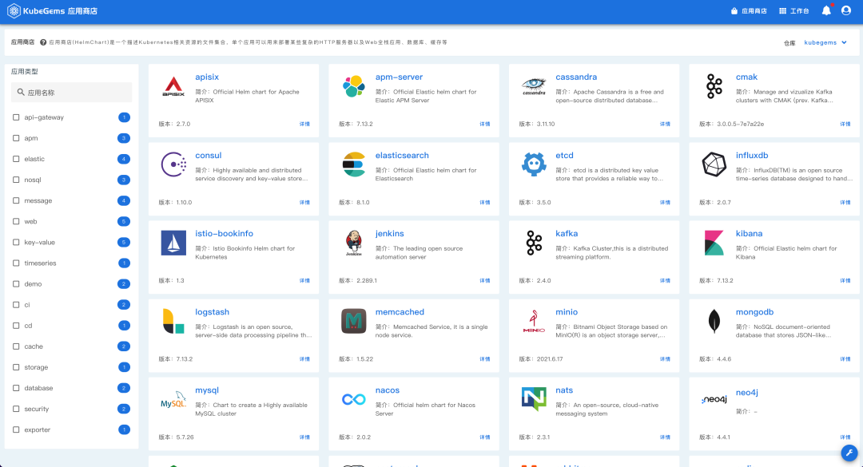Open the notification bell

pyautogui.click(x=826, y=10)
